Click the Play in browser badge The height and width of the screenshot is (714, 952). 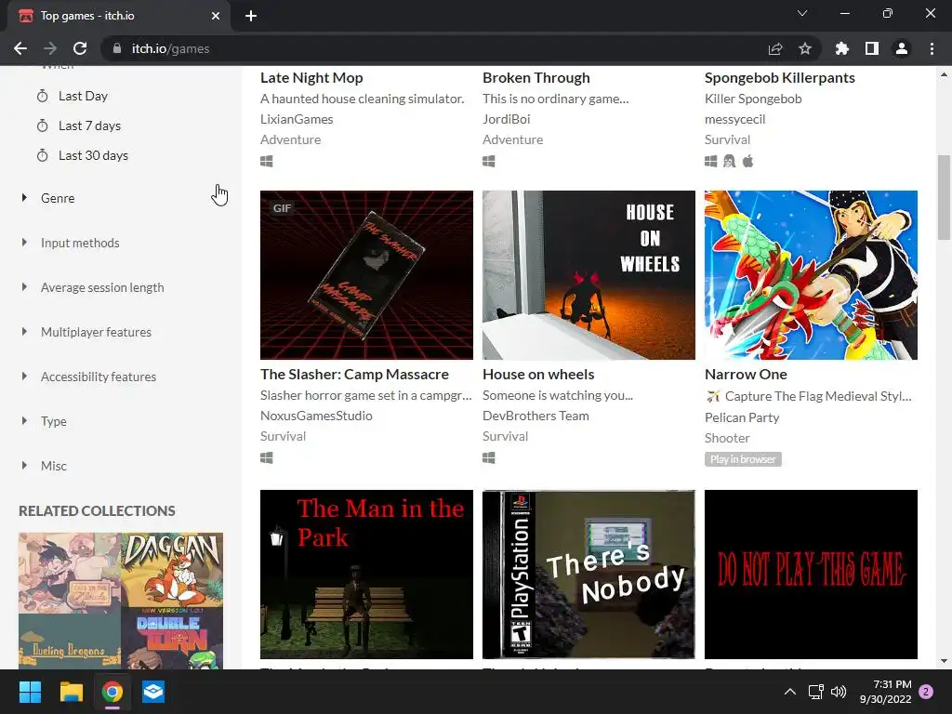pyautogui.click(x=743, y=459)
